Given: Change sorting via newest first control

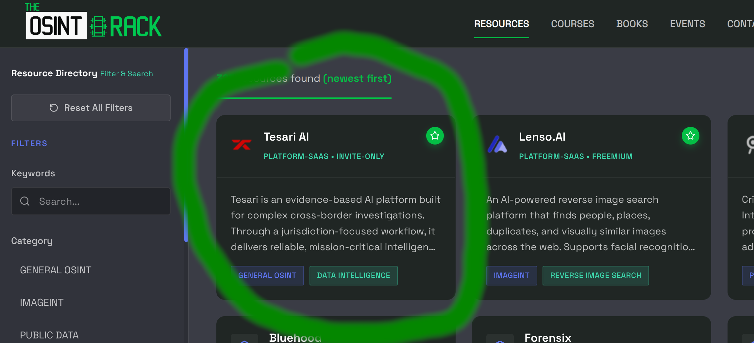Looking at the screenshot, I should (357, 78).
